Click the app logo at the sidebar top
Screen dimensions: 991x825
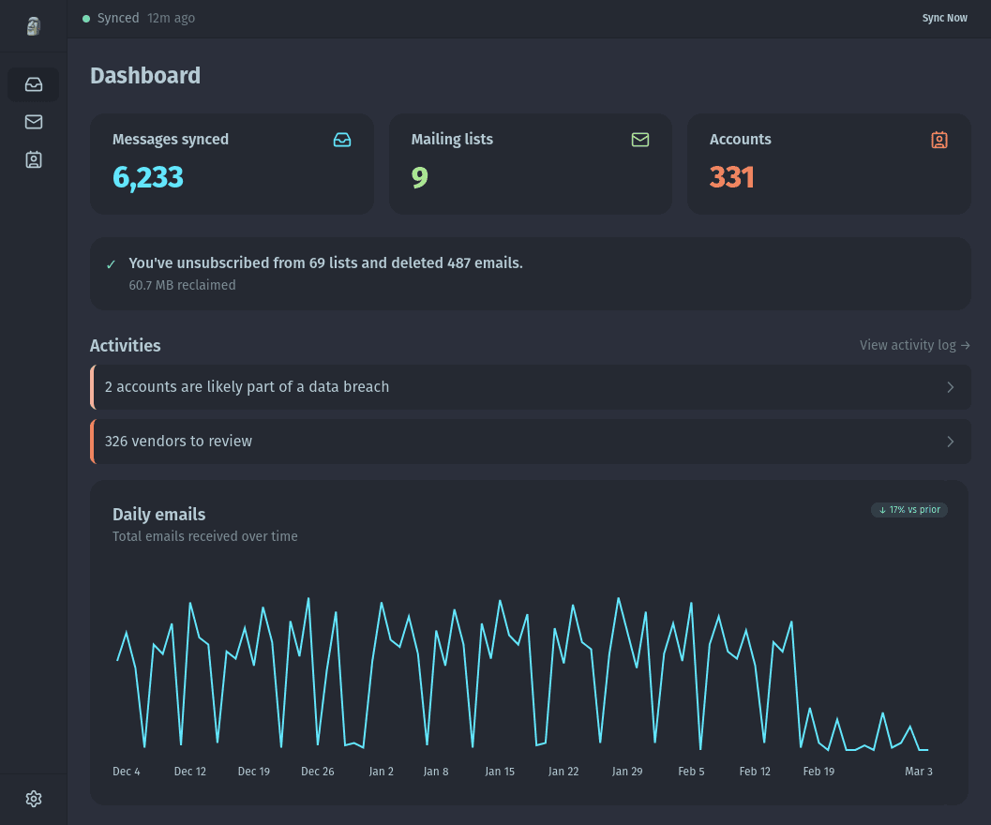click(33, 25)
